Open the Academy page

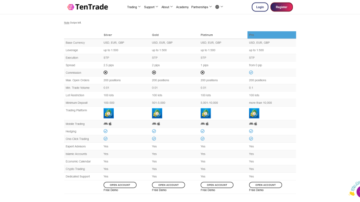[x=182, y=7]
